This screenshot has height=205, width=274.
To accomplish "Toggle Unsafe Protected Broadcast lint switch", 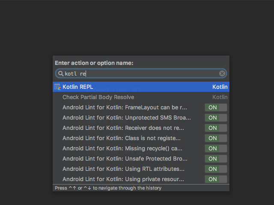I will pos(216,159).
